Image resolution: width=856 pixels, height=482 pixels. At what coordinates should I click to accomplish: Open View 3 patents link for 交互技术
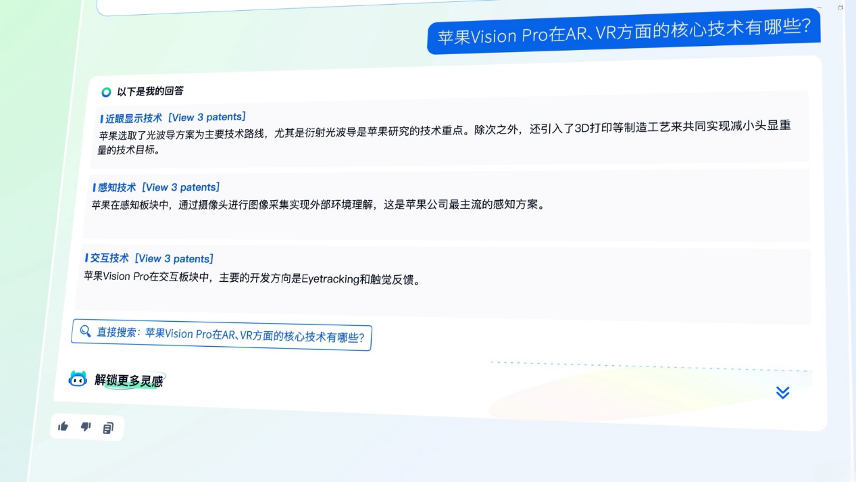tap(174, 258)
